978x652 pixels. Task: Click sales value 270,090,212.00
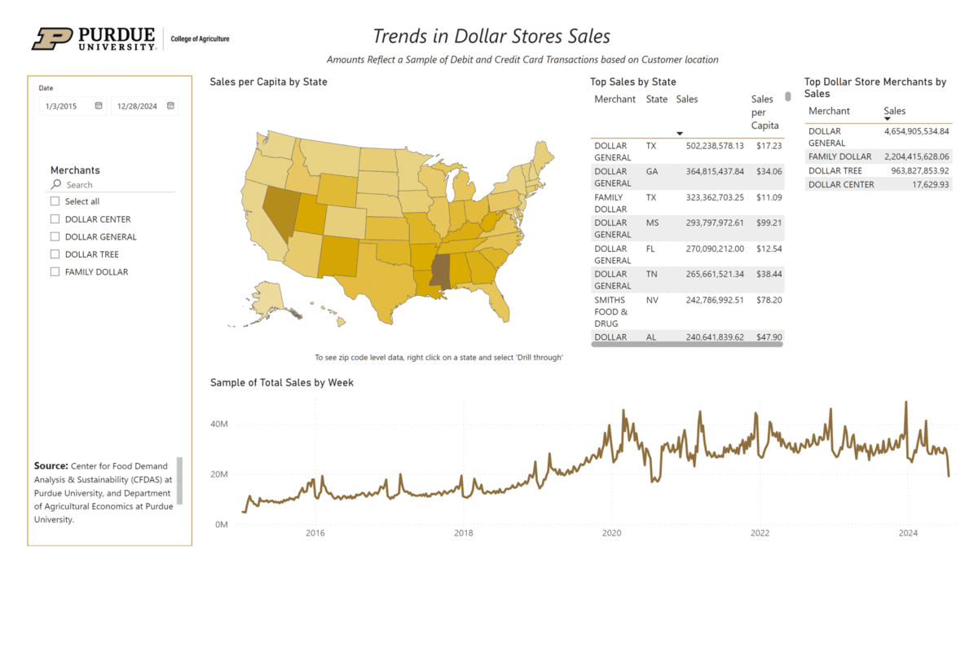[x=716, y=249]
